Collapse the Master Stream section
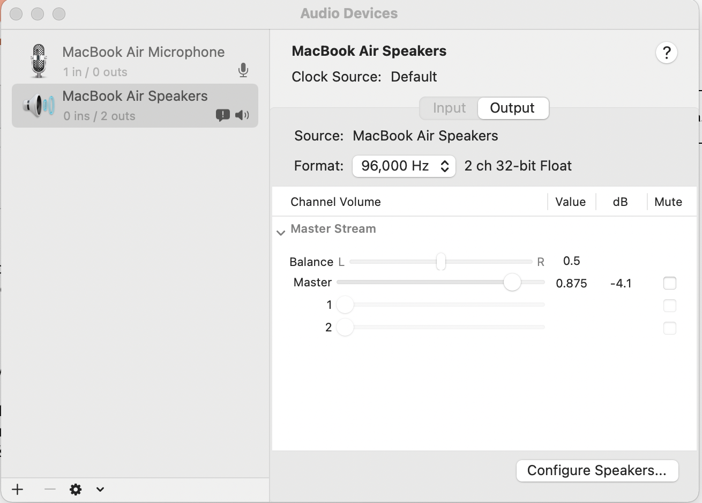This screenshot has height=503, width=702. pos(281,233)
